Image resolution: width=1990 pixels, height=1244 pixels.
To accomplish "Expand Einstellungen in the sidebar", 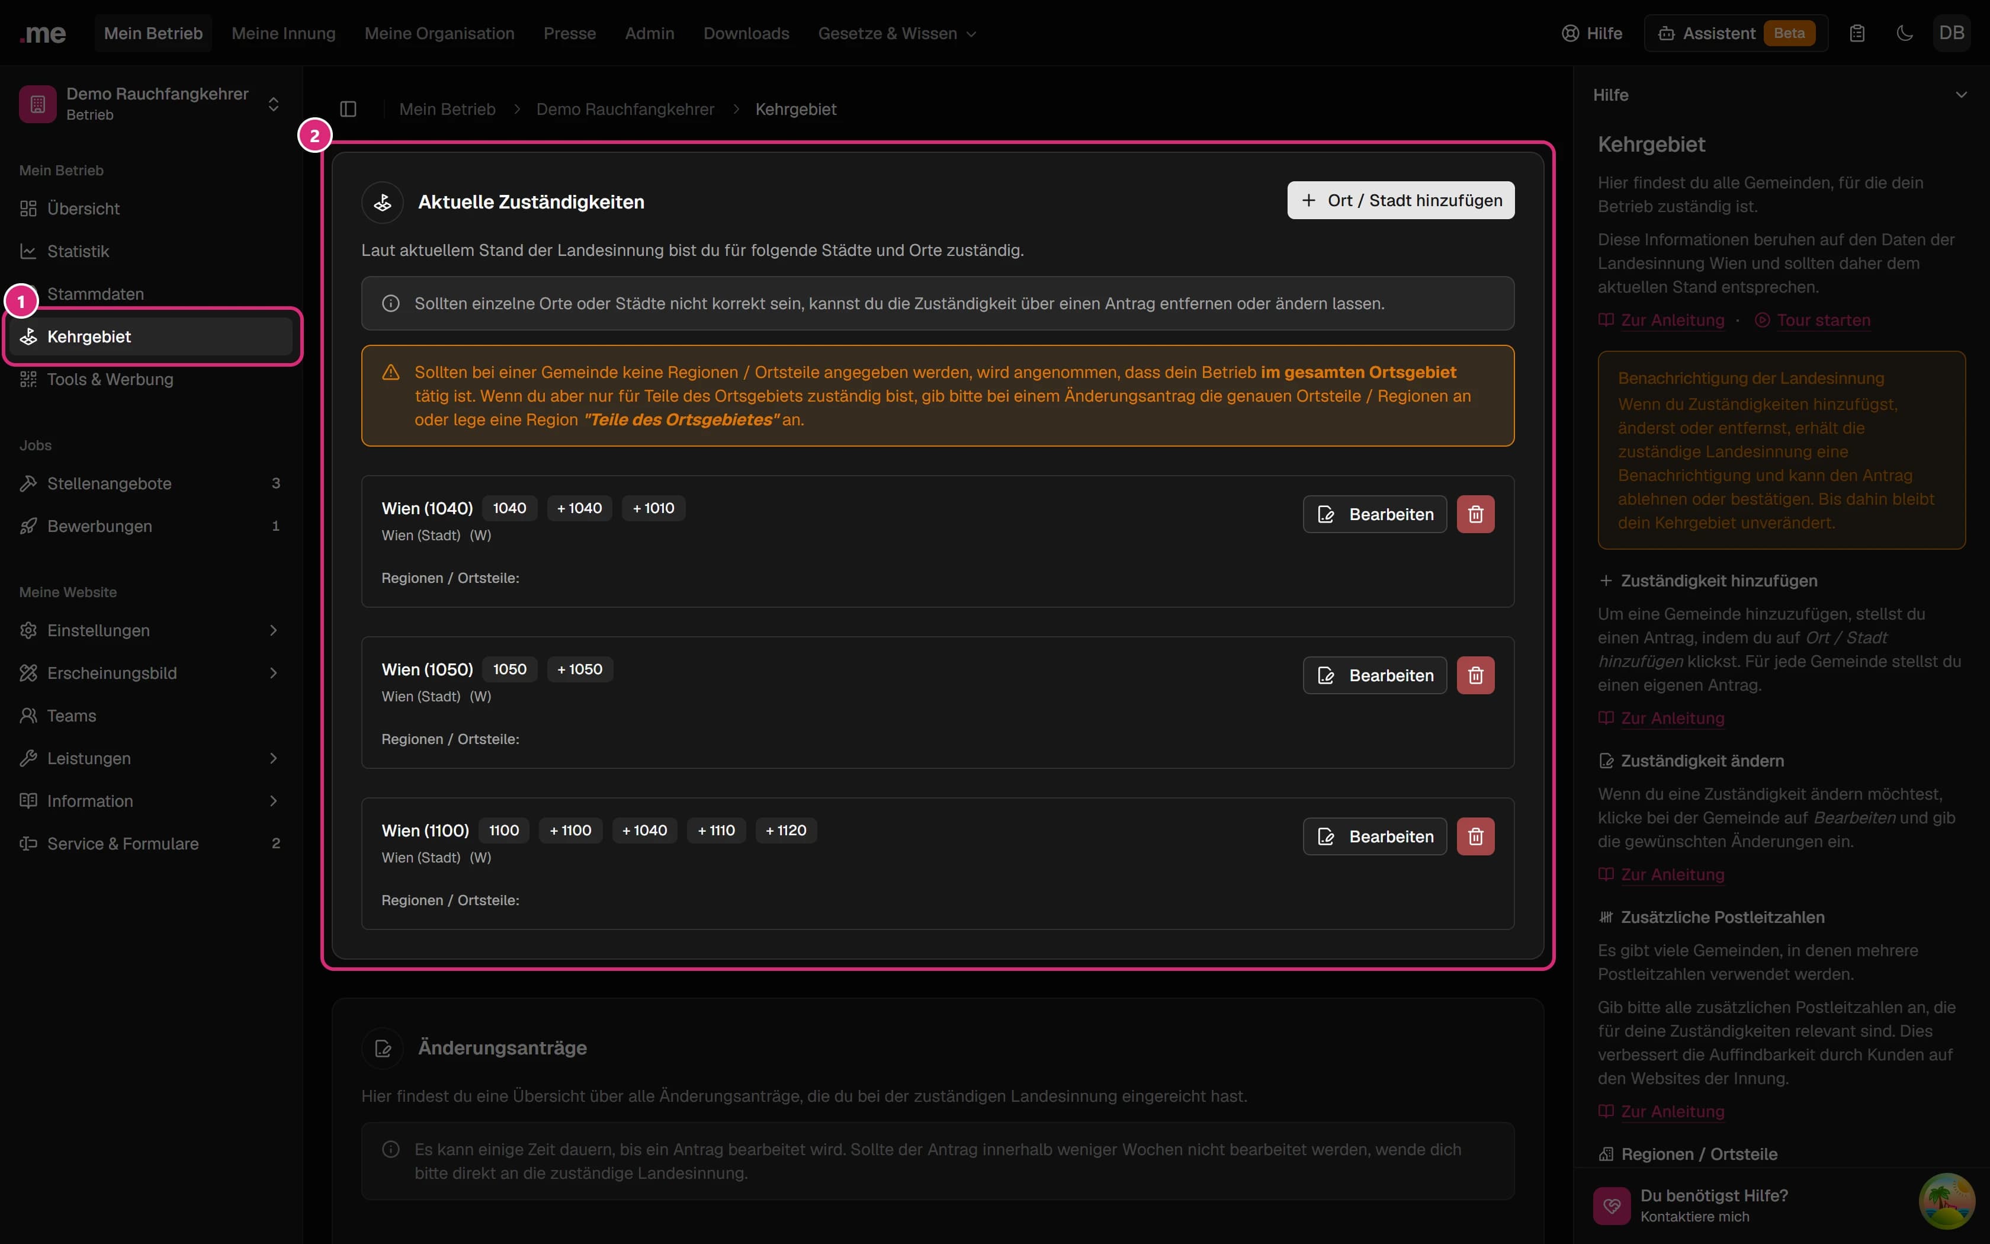I will pos(151,630).
